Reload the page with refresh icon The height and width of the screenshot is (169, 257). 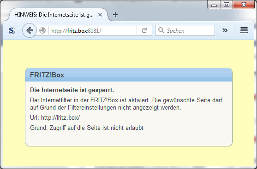[x=144, y=30]
